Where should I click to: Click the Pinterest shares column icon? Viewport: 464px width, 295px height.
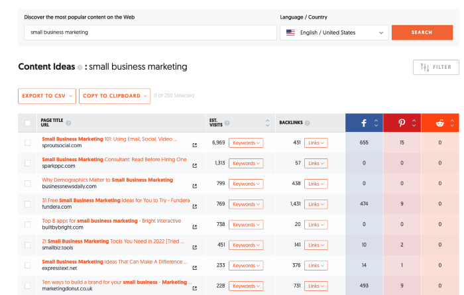click(402, 123)
